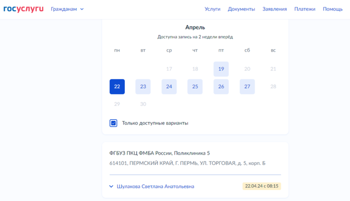Expand the chevron next to Шулакова Светлана Анатольевна
Image resolution: width=350 pixels, height=201 pixels.
111,186
